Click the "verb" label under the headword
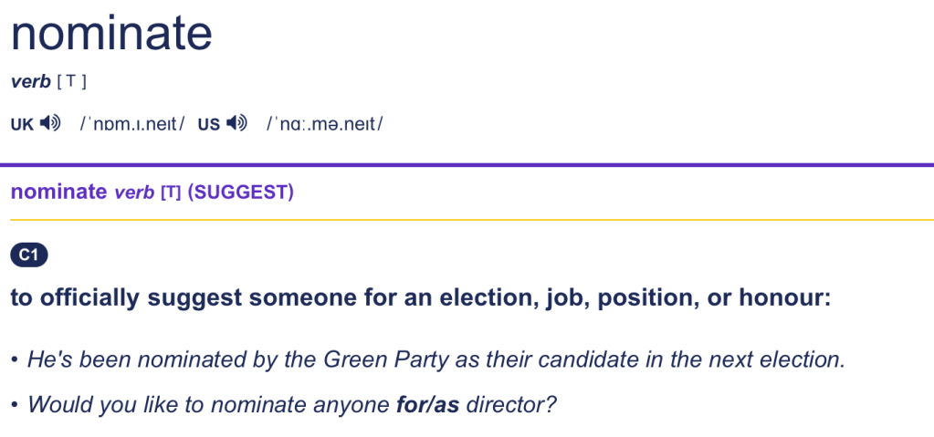The height and width of the screenshot is (437, 934). 31,82
